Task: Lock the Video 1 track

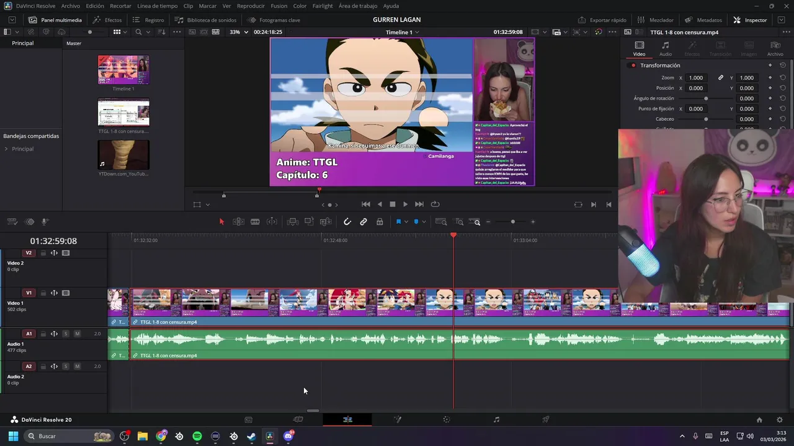Action: coord(43,293)
